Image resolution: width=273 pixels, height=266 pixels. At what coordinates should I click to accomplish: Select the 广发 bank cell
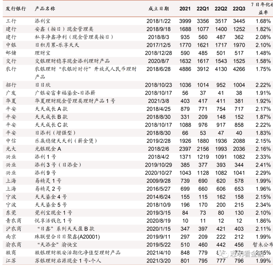click(x=11, y=93)
